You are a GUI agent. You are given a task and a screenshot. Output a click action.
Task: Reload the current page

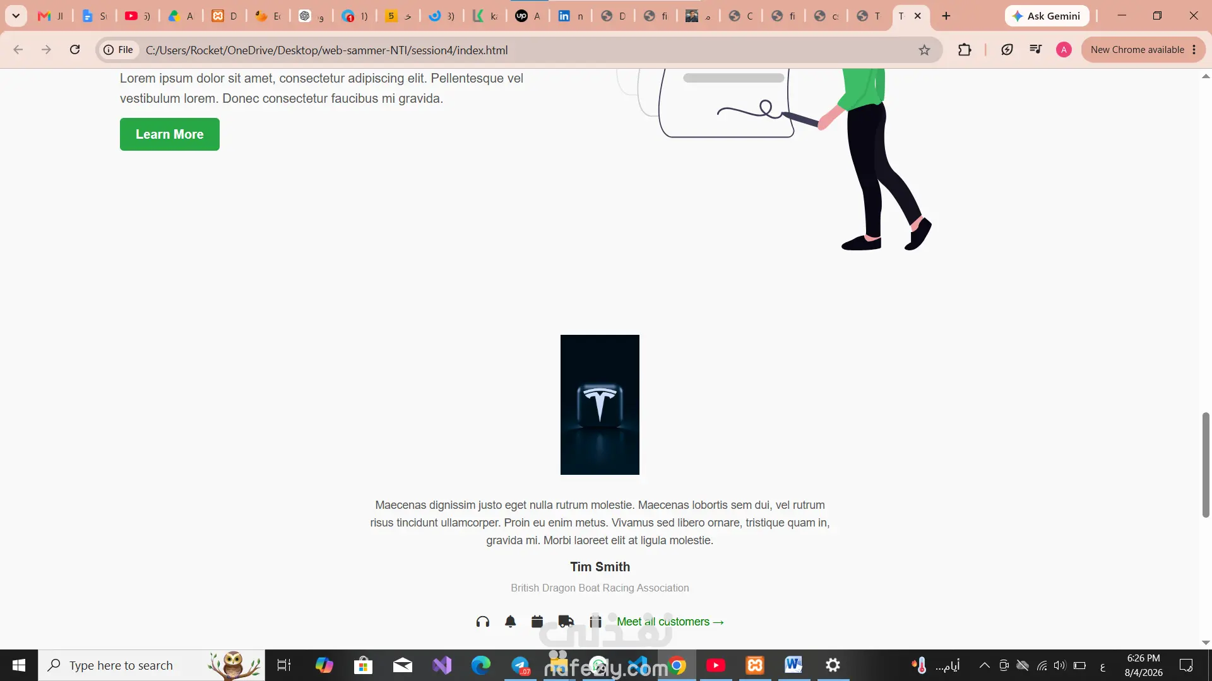[74, 50]
